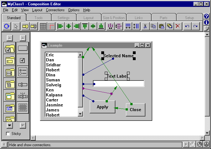Viewport: 211px width, 149px height.
Task: Switch to the Tools tab
Action: tap(39, 18)
